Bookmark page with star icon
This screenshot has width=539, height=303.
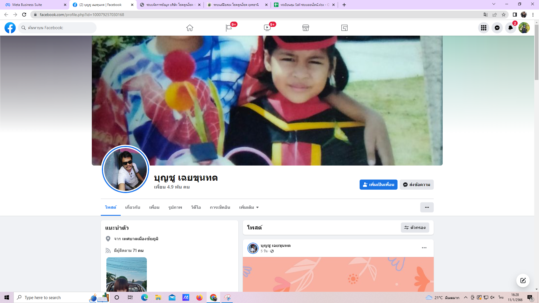[x=504, y=15]
